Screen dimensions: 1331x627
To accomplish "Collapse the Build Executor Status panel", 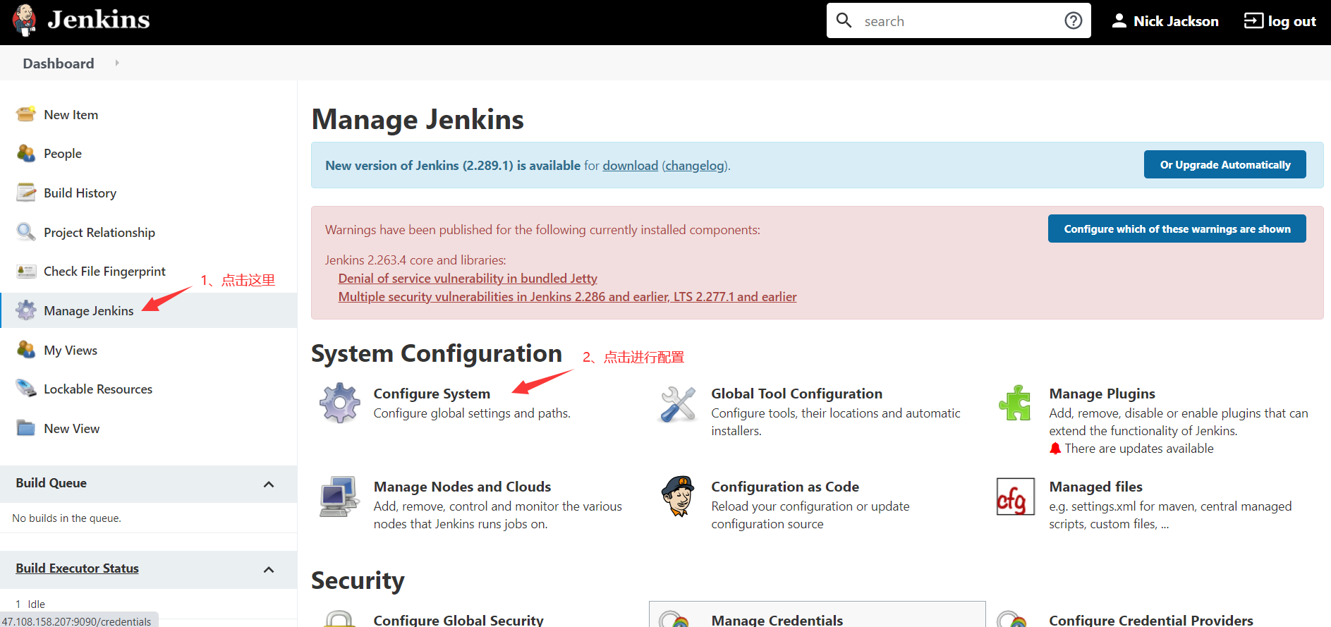I will pyautogui.click(x=269, y=569).
